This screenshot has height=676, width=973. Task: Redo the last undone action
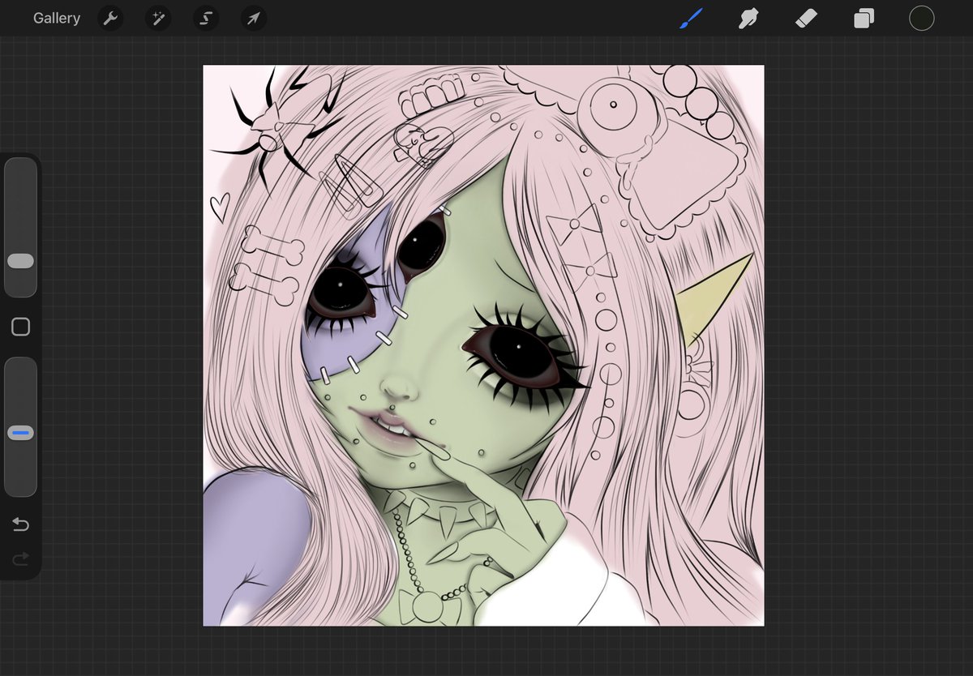pyautogui.click(x=21, y=558)
